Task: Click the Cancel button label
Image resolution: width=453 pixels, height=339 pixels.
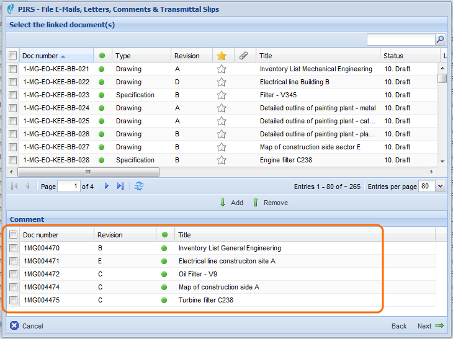Action: tap(33, 326)
